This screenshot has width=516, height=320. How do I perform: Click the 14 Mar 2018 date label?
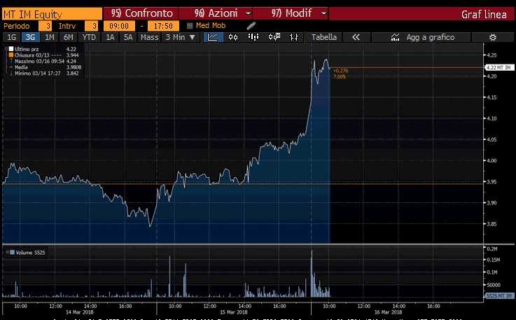click(80, 312)
